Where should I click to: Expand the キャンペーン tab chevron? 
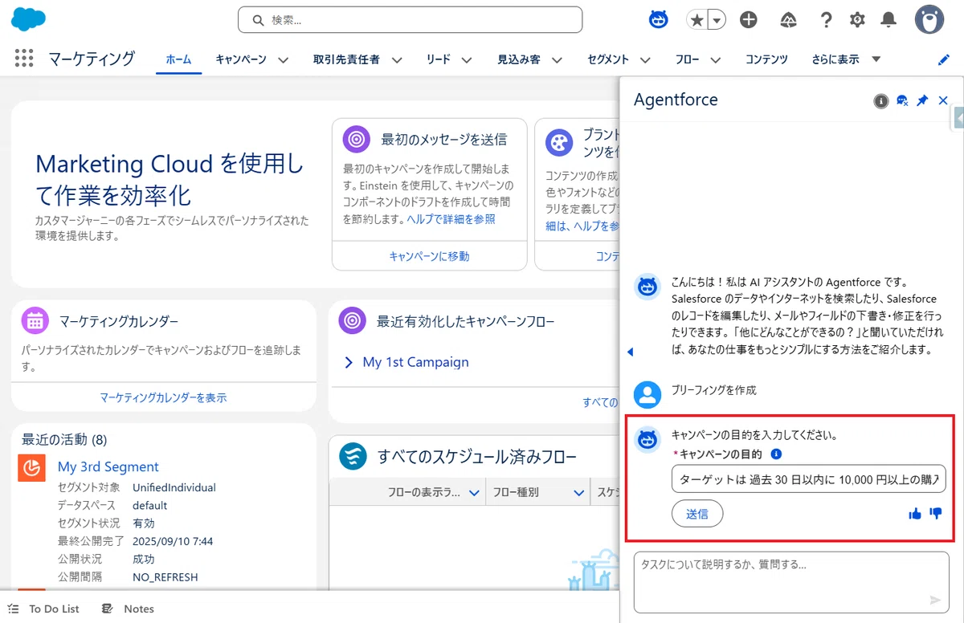point(283,60)
